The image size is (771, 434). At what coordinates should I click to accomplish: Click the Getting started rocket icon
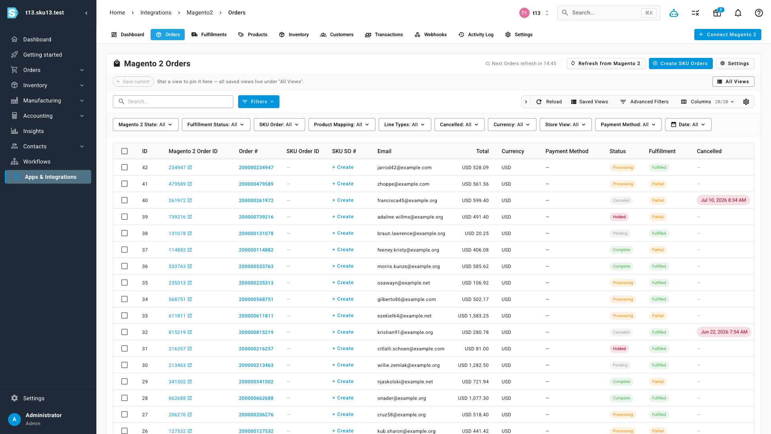click(14, 55)
